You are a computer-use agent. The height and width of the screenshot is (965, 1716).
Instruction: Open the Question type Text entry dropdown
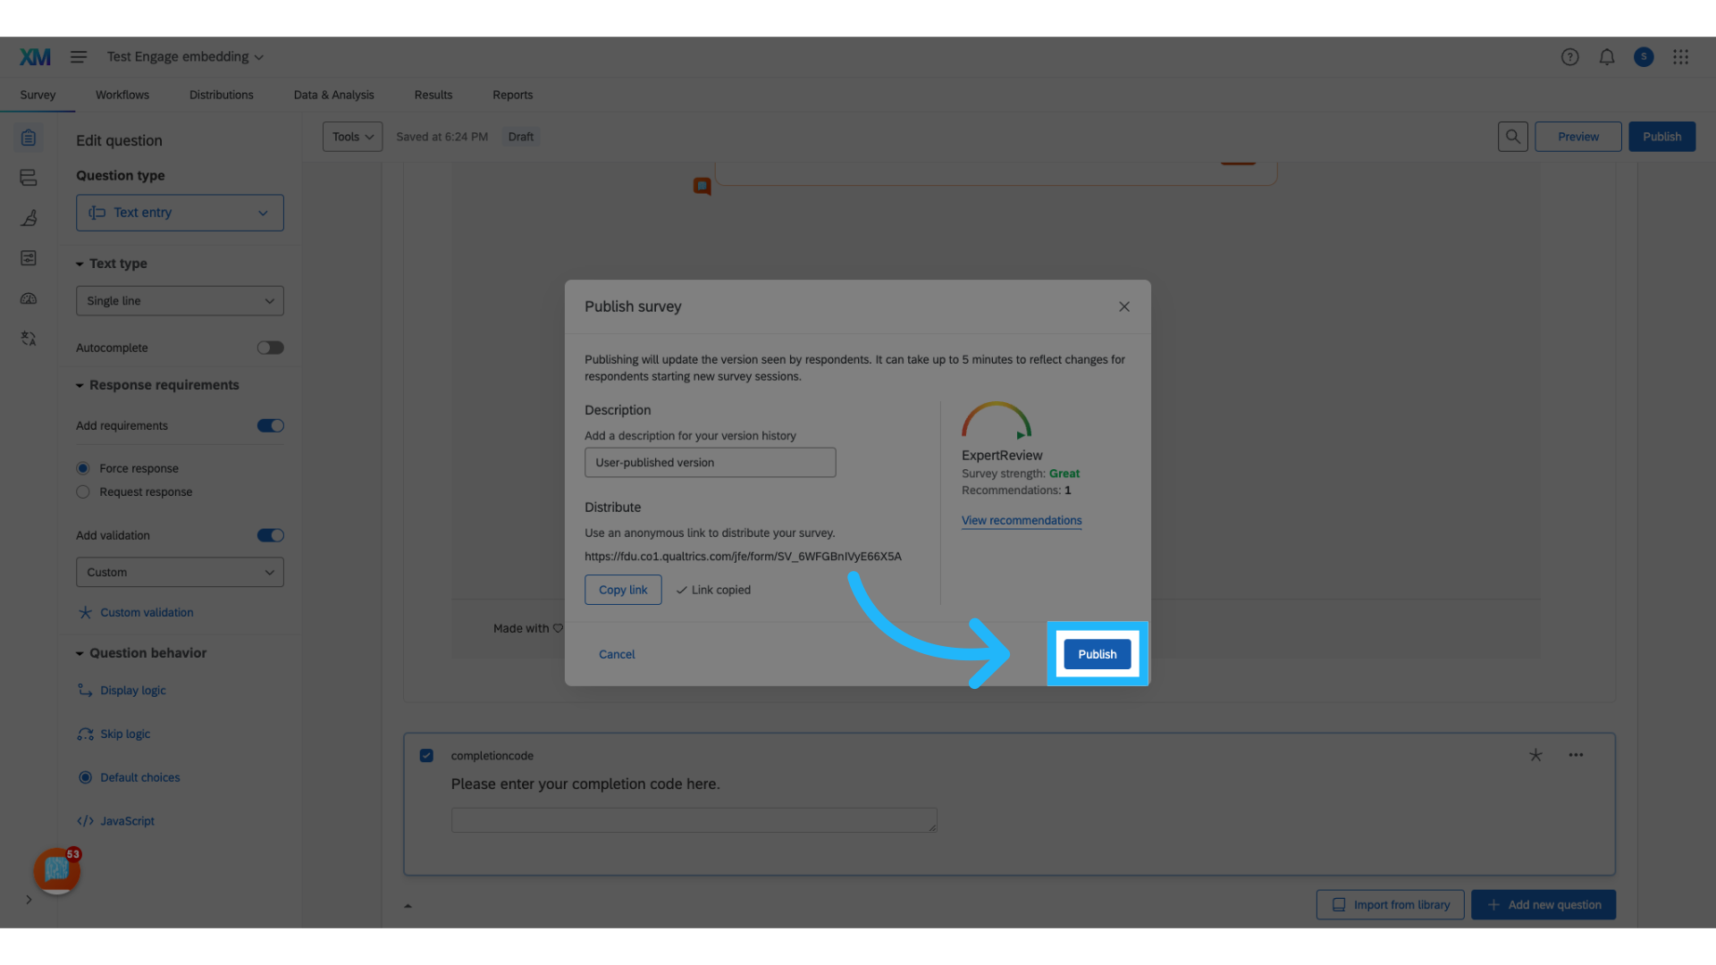click(x=180, y=213)
